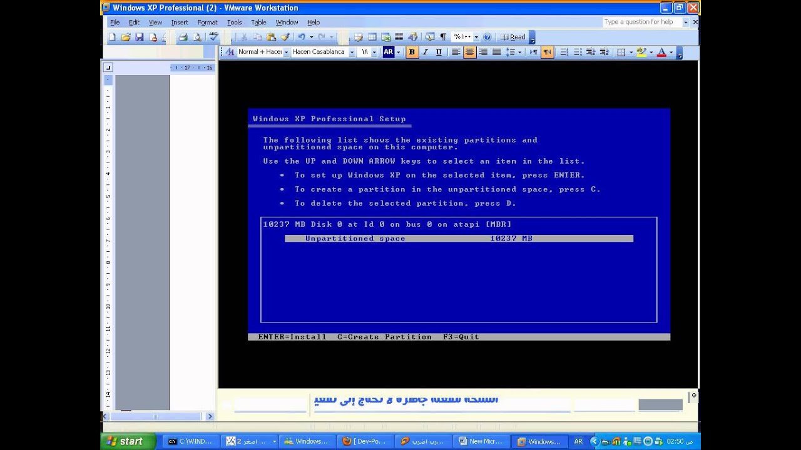Align text to the left
801x450 pixels.
click(x=456, y=52)
